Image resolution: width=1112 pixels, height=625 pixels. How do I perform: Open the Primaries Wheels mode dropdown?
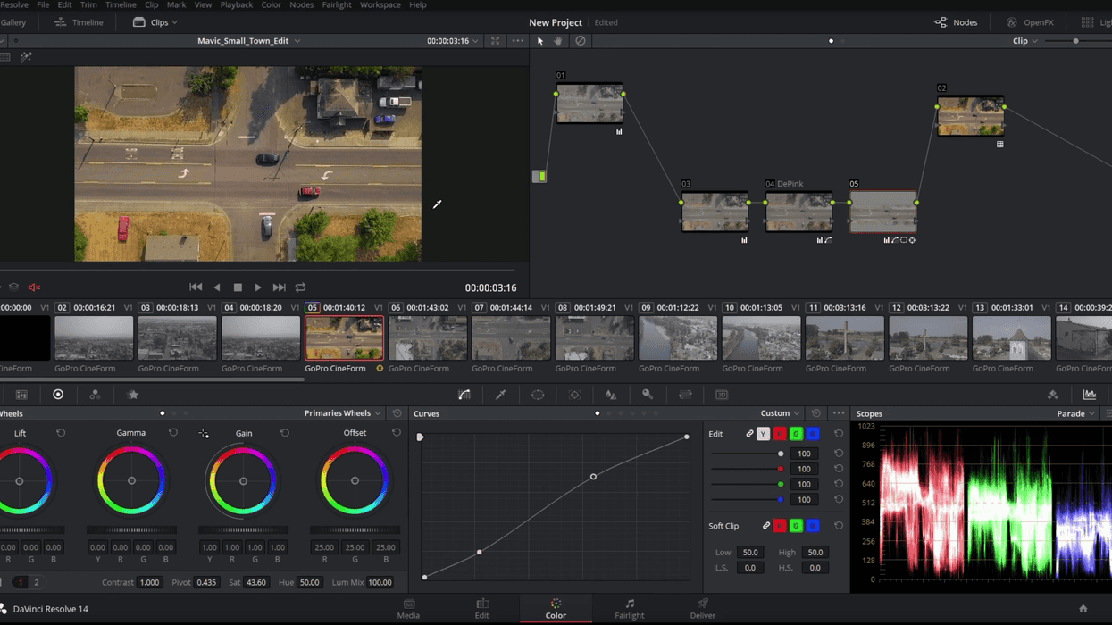343,413
